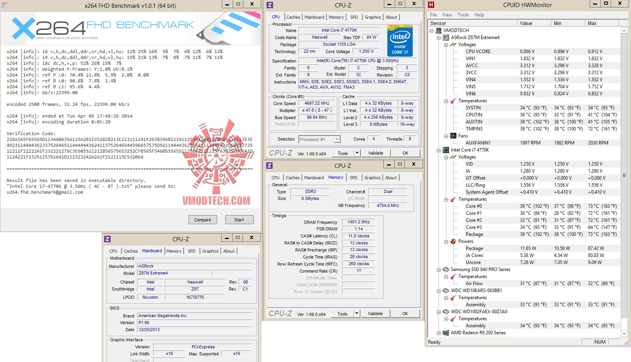The height and width of the screenshot is (362, 631).
Task: Open the File menu in HWMonitor
Action: click(x=433, y=15)
